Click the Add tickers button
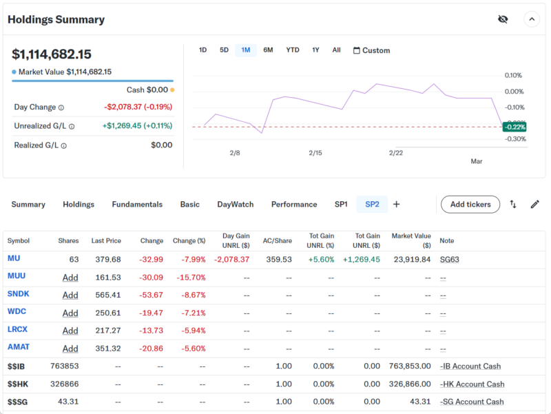 470,204
